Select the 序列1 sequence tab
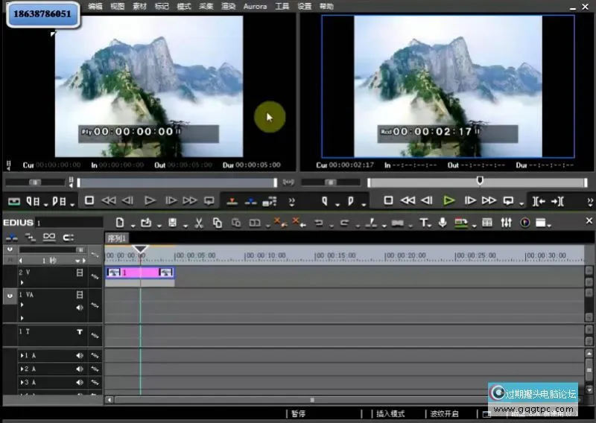 [x=117, y=238]
